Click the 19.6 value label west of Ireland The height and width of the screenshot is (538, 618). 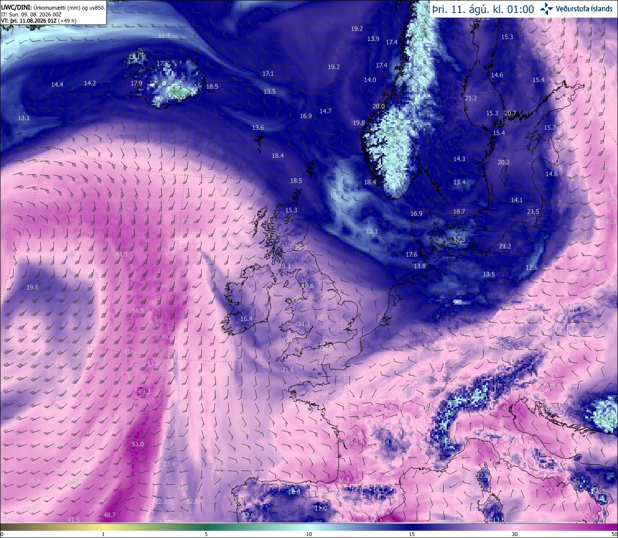32,287
